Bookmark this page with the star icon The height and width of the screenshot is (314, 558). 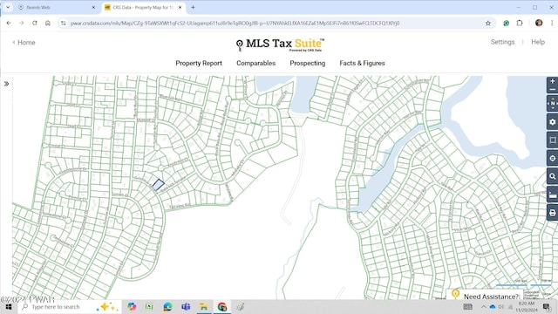click(488, 24)
